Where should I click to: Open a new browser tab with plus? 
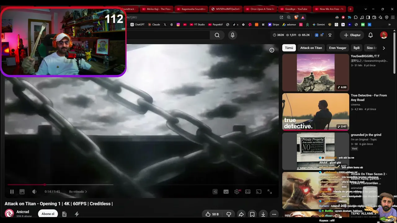350,9
